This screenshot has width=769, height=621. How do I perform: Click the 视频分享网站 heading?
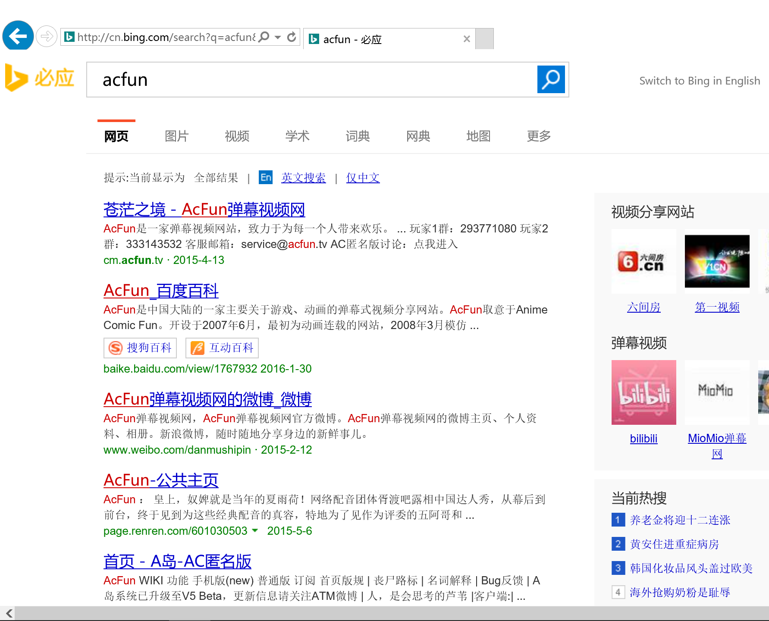pyautogui.click(x=653, y=212)
